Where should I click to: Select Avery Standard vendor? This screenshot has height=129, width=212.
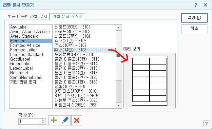[x=31, y=36]
